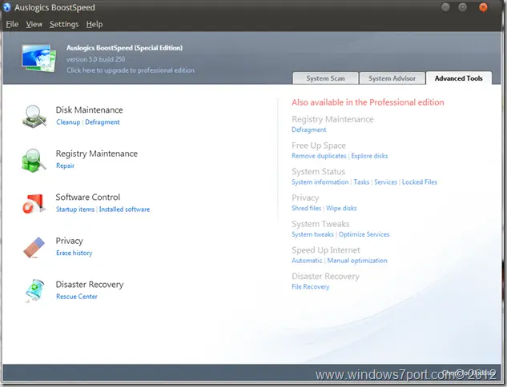Screen dimensions: 507x387
Task: Click the Disaster Recovery recycle bin icon
Action: [34, 290]
